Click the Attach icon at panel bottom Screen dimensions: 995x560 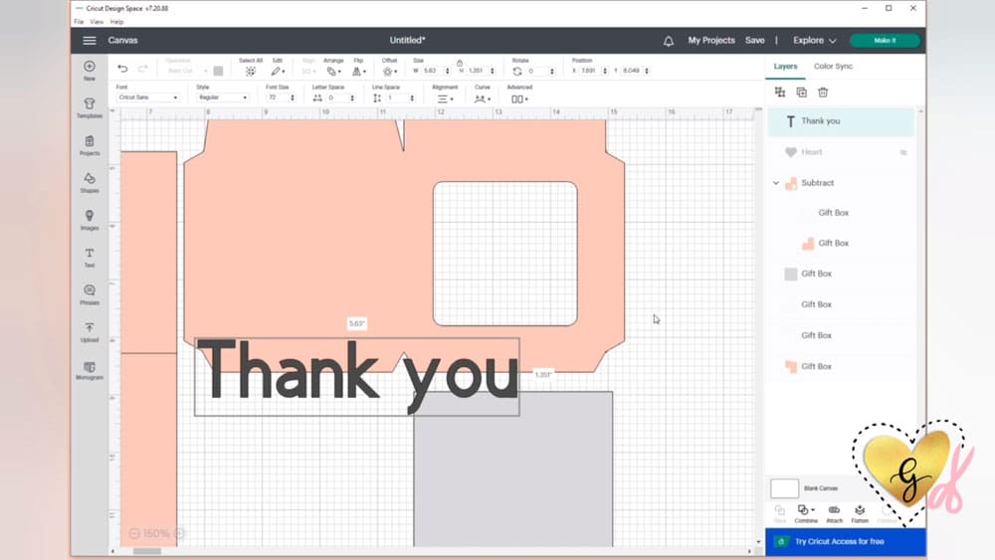click(x=834, y=511)
